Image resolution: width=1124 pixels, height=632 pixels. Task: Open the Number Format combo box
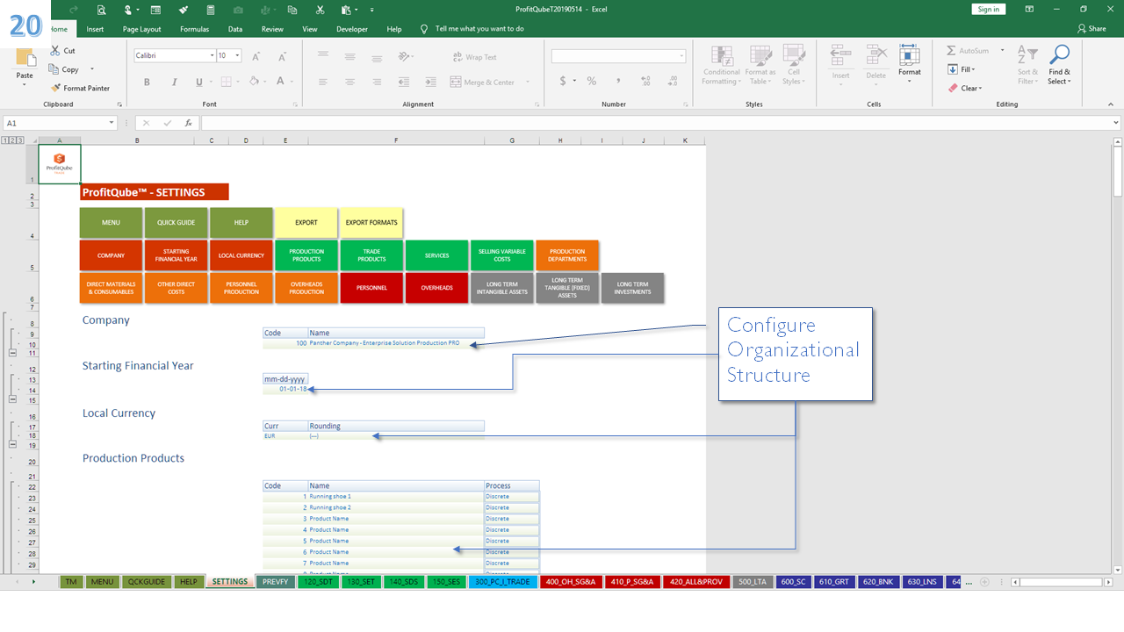click(618, 56)
